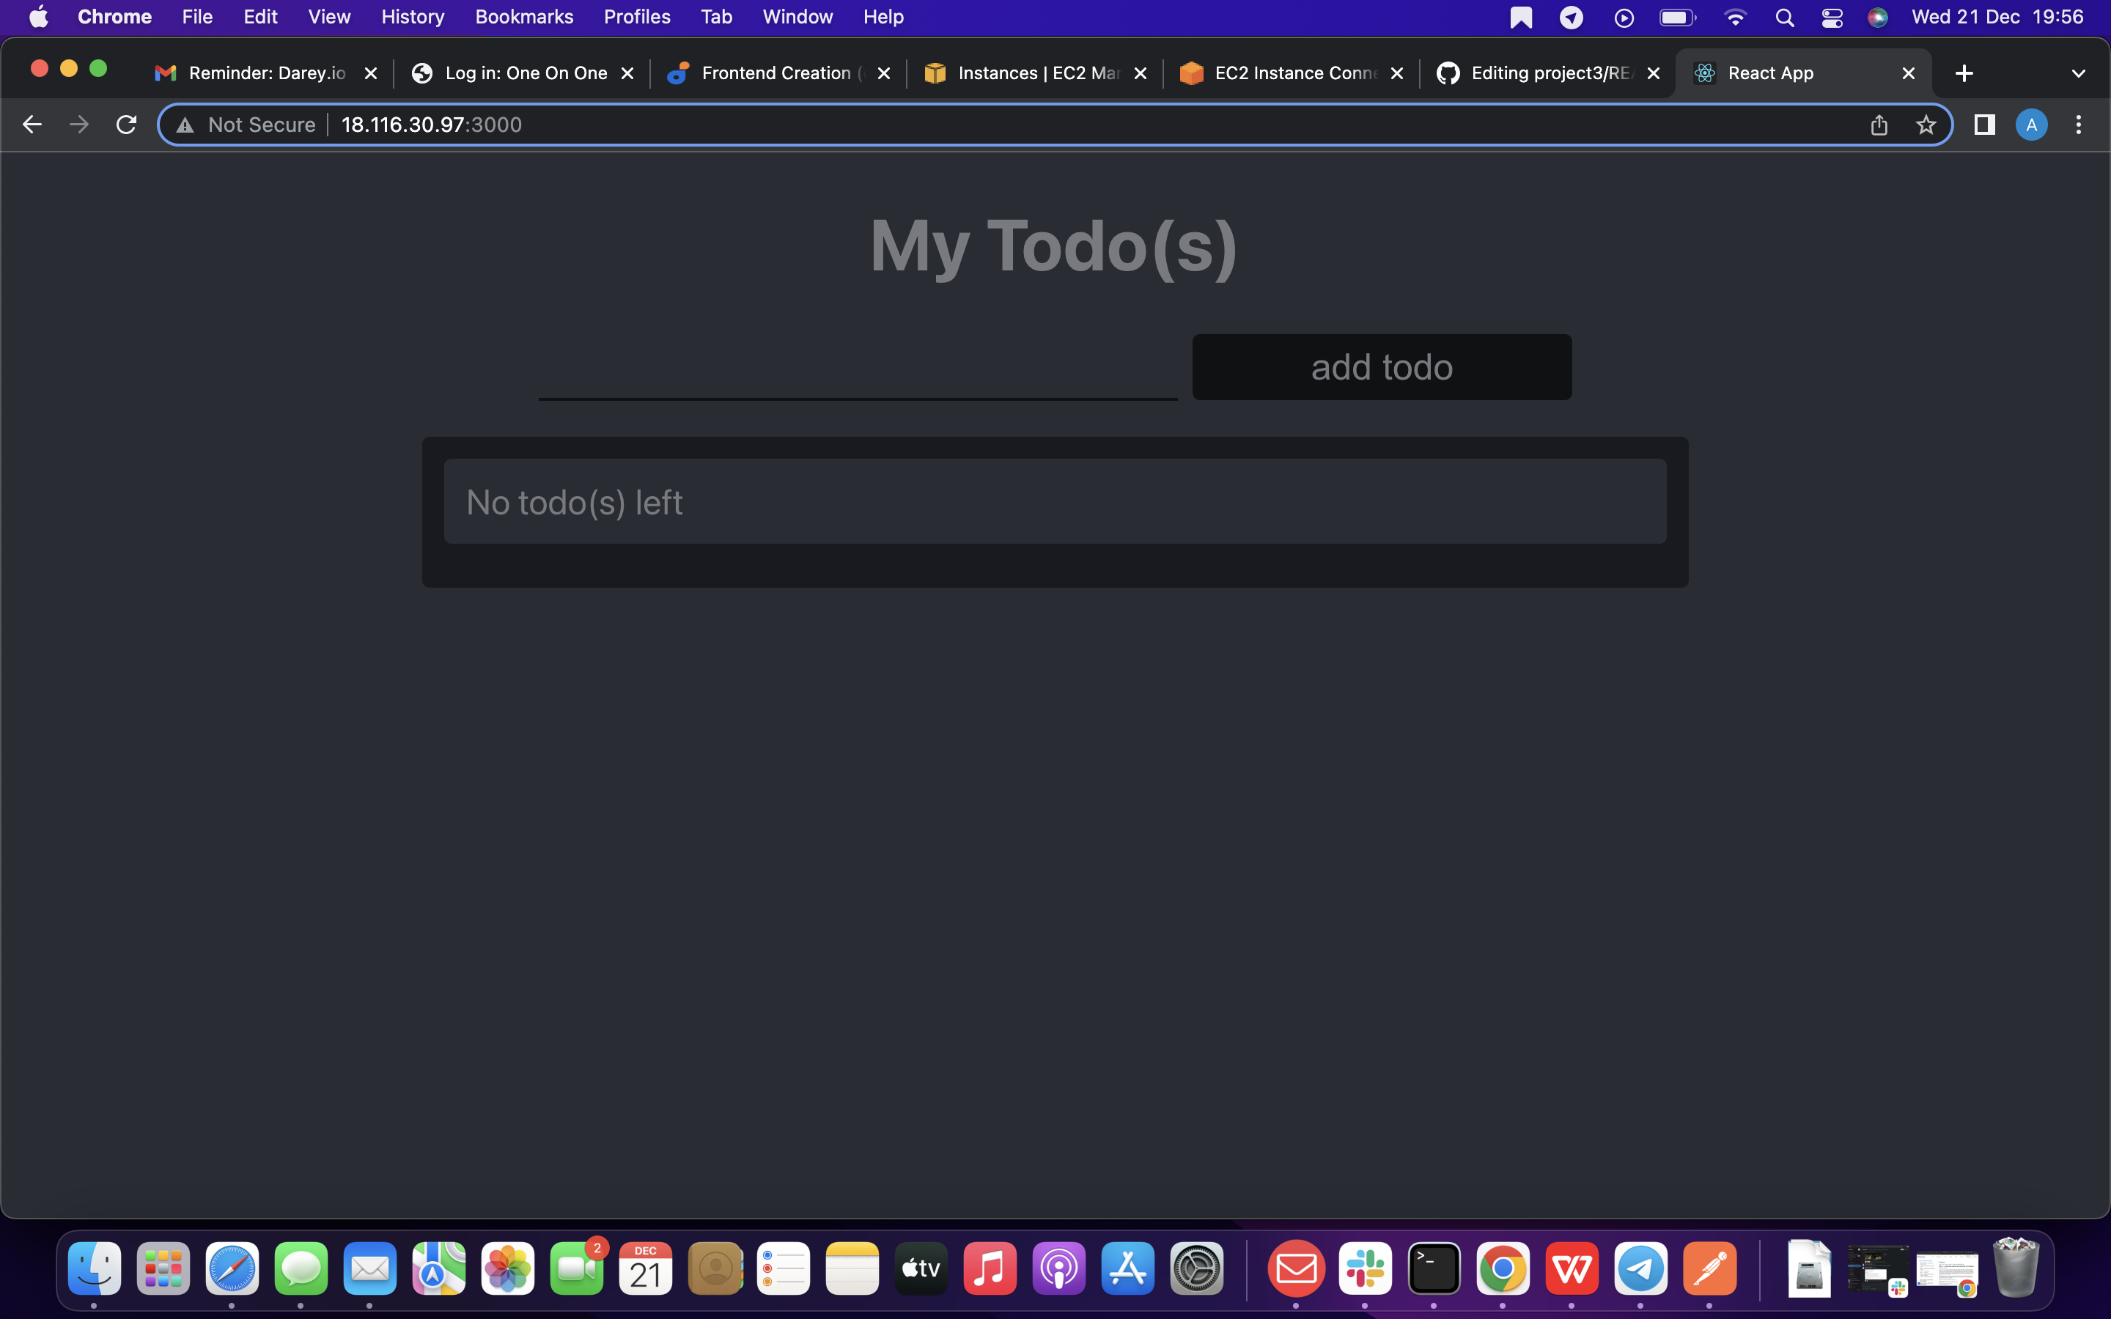2111x1319 pixels.
Task: Click the Telegram icon in the menu bar
Action: coord(1571,17)
